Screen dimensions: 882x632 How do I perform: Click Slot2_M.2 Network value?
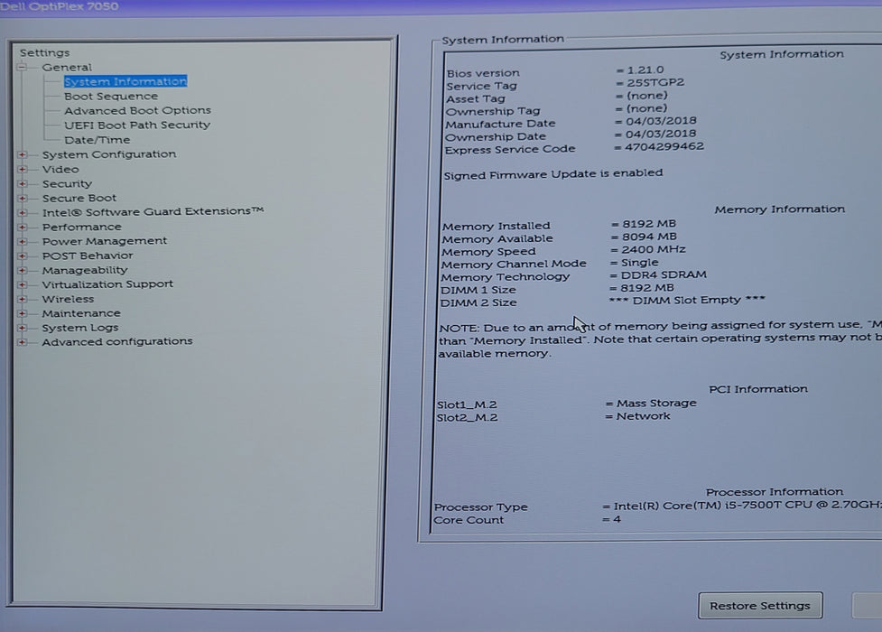coord(643,416)
